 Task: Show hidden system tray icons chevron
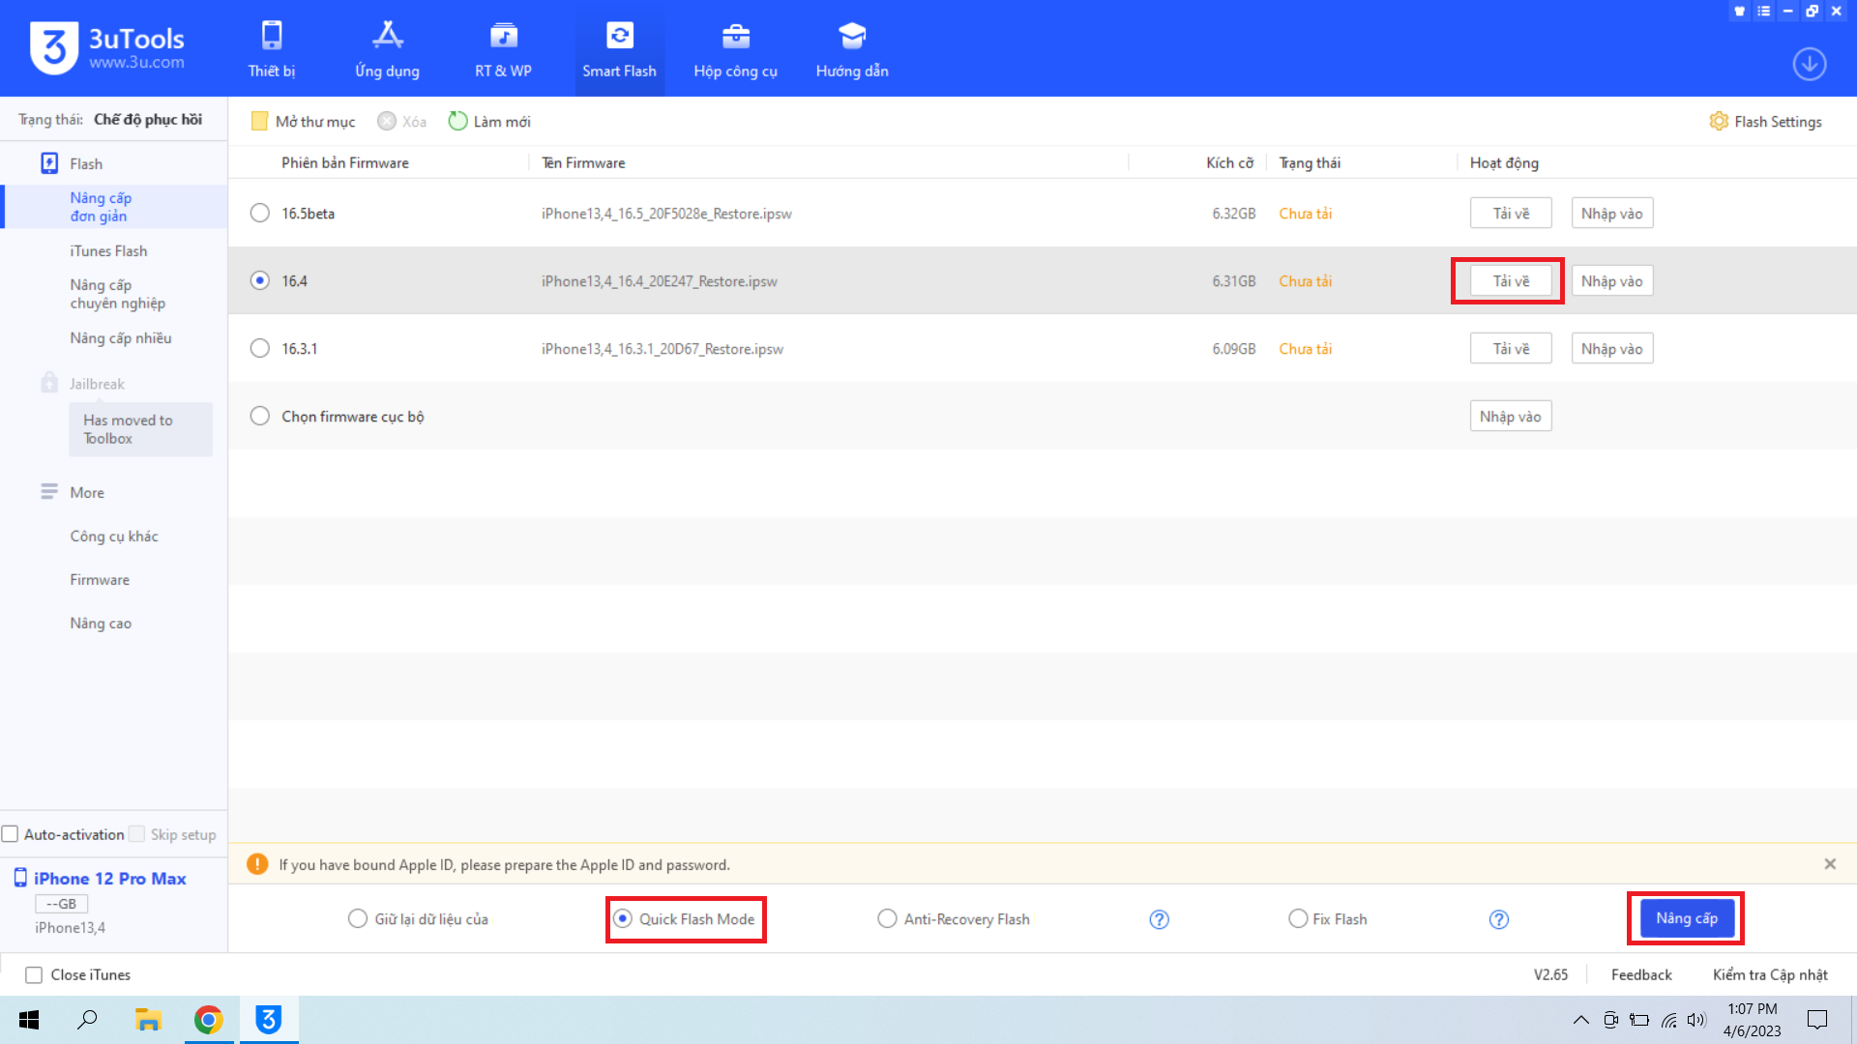[1580, 1019]
